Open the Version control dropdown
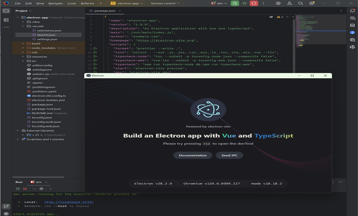 point(165,3)
